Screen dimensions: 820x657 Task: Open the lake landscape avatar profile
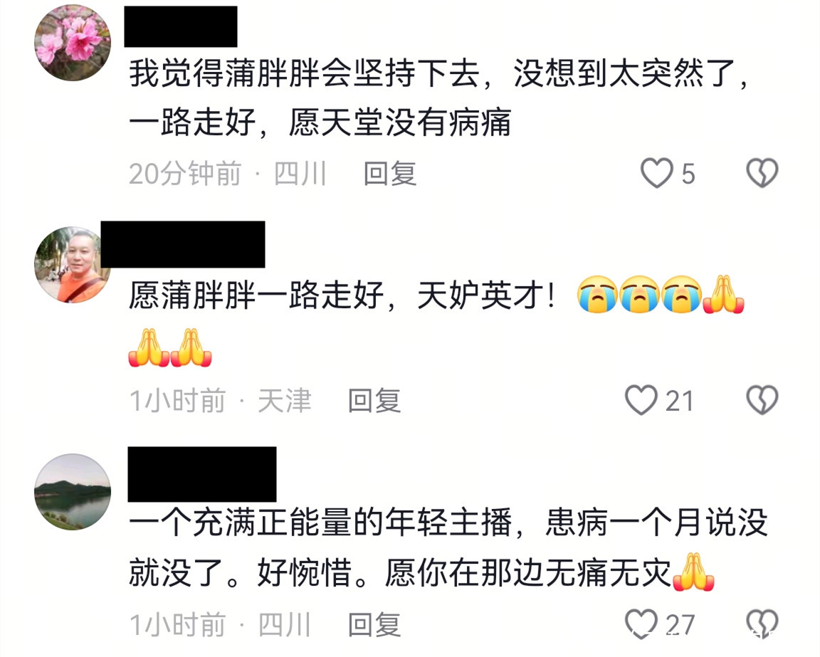[x=73, y=492]
